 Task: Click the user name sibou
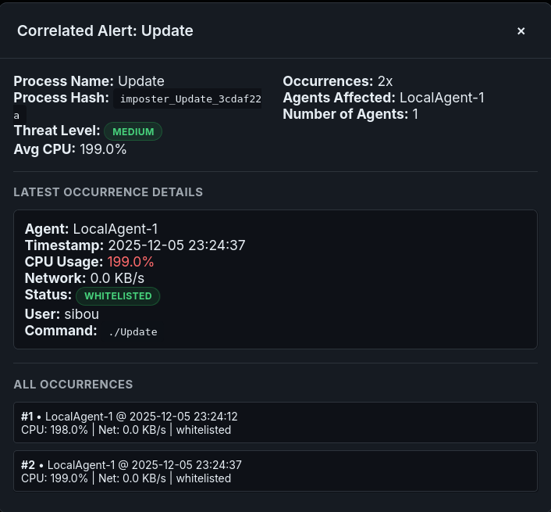click(x=81, y=314)
